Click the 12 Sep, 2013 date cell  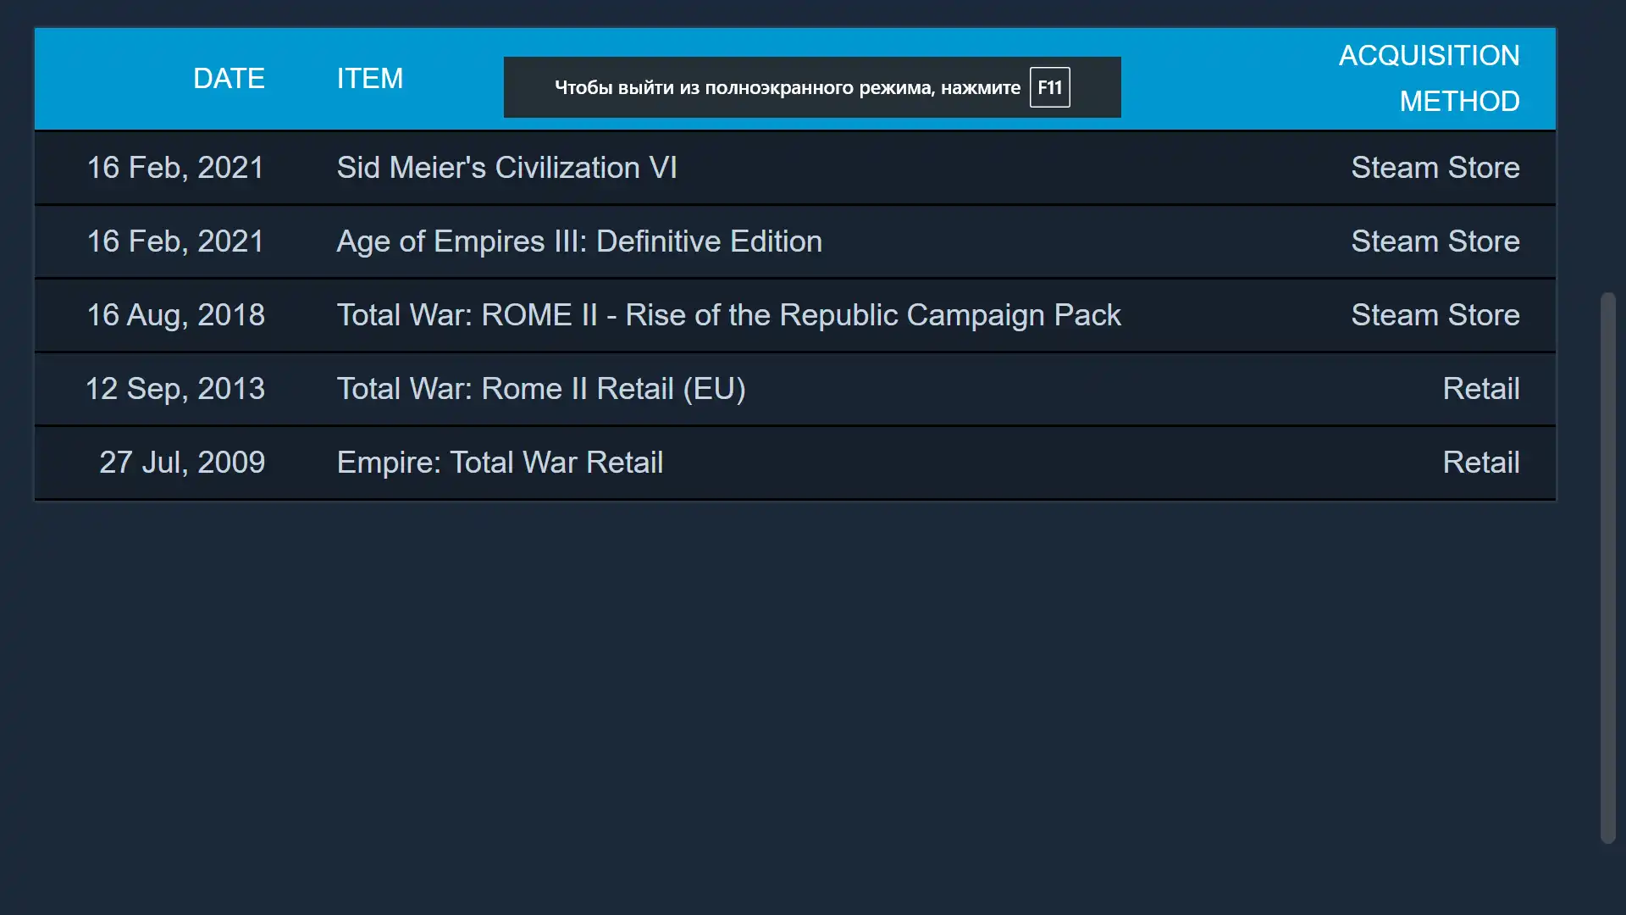(x=175, y=389)
